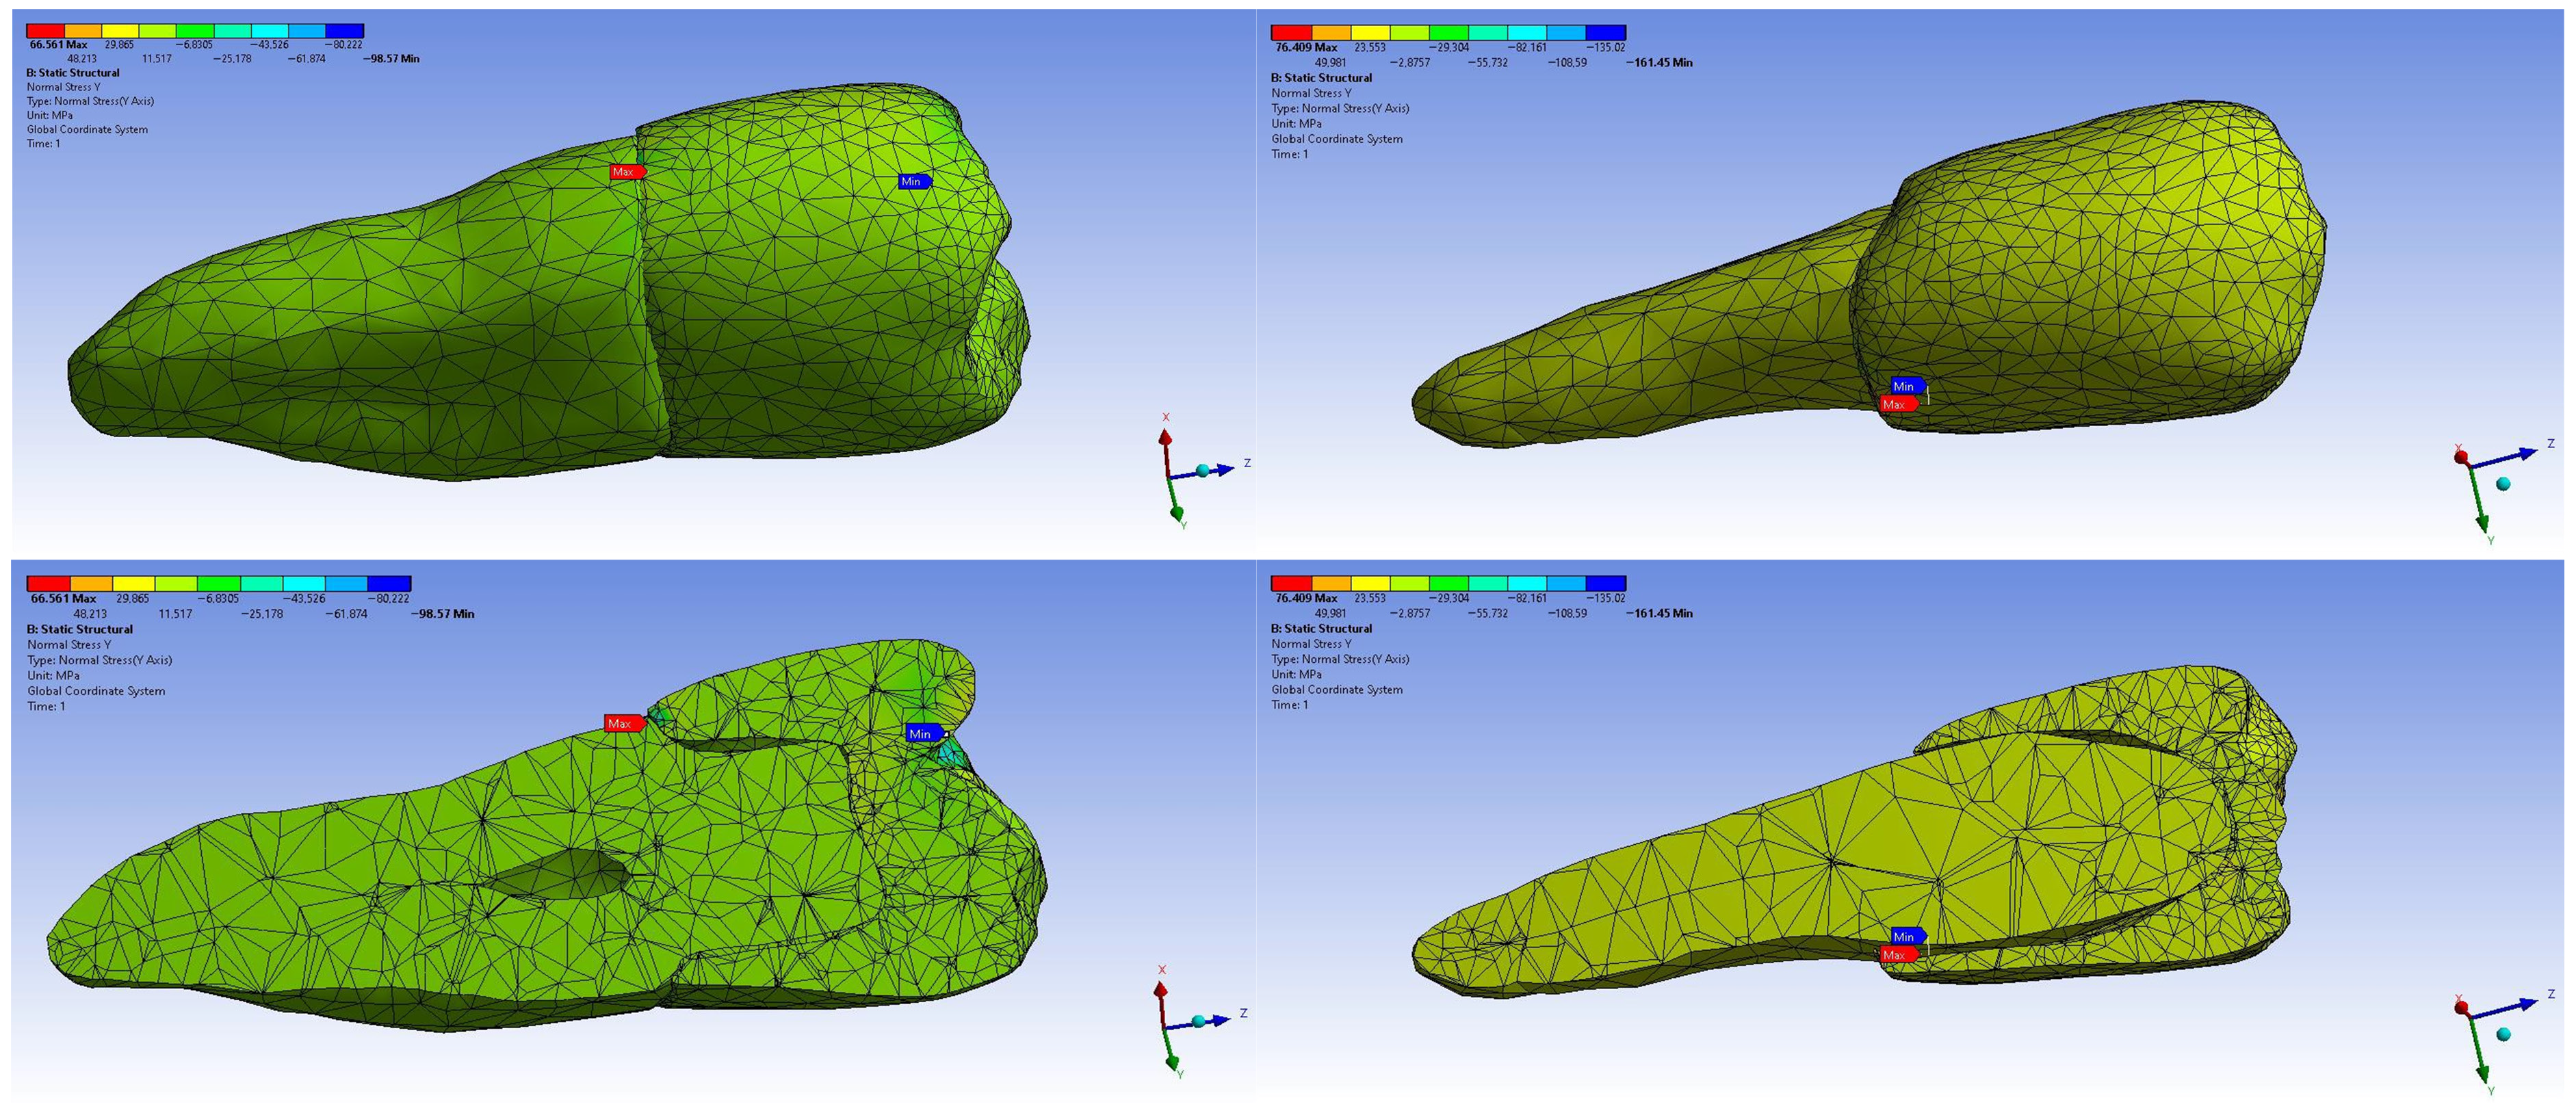The image size is (2576, 1113).
Task: Click 'Type: Normal Stress(Y Axis)' in top-right view
Action: point(1340,108)
